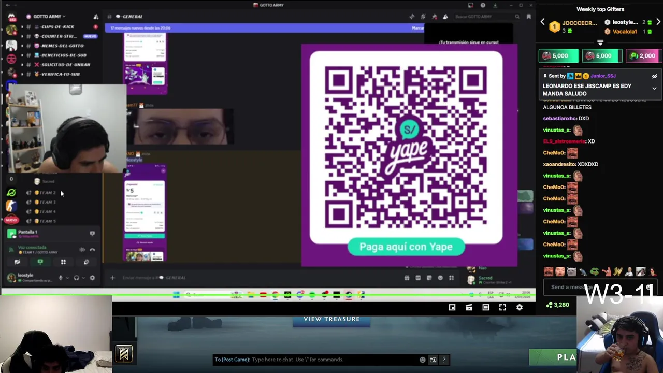Open the gift icon in Discord message bar
The width and height of the screenshot is (663, 373).
[407, 278]
